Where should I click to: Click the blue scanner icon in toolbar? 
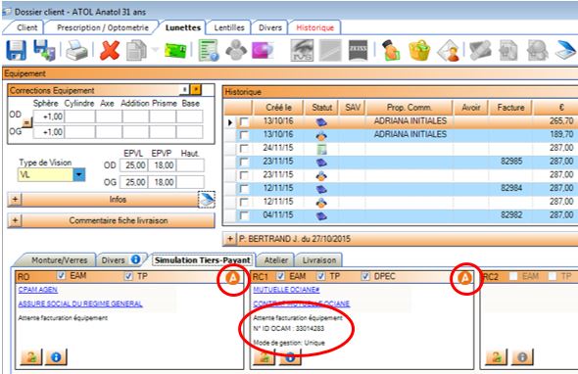coord(566,50)
